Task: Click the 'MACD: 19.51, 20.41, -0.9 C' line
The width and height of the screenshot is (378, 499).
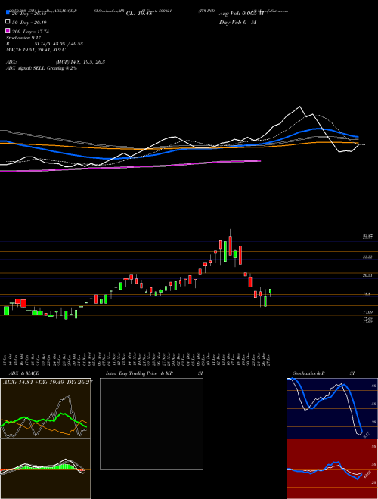Action: coord(36,50)
